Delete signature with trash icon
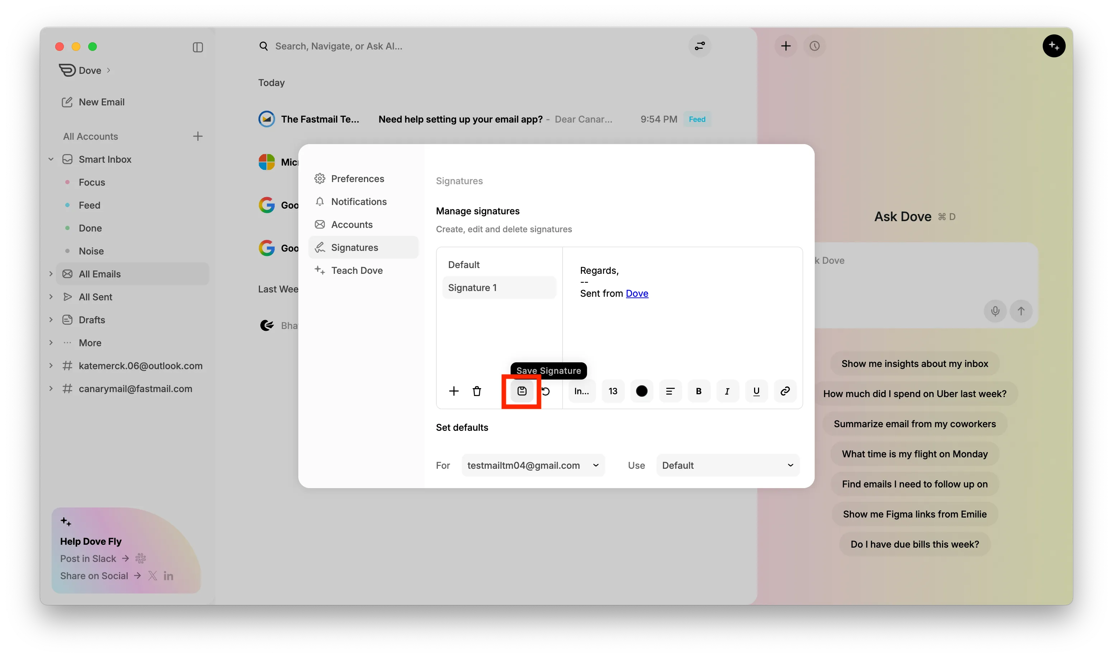1113x658 pixels. (477, 391)
